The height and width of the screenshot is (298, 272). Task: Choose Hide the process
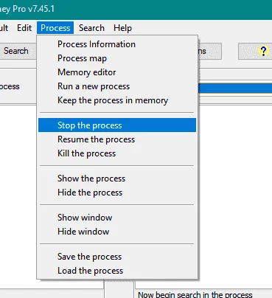(117, 193)
